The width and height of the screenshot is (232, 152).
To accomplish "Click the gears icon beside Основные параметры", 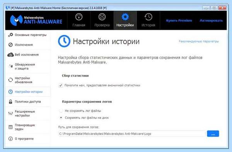I will click(x=10, y=35).
